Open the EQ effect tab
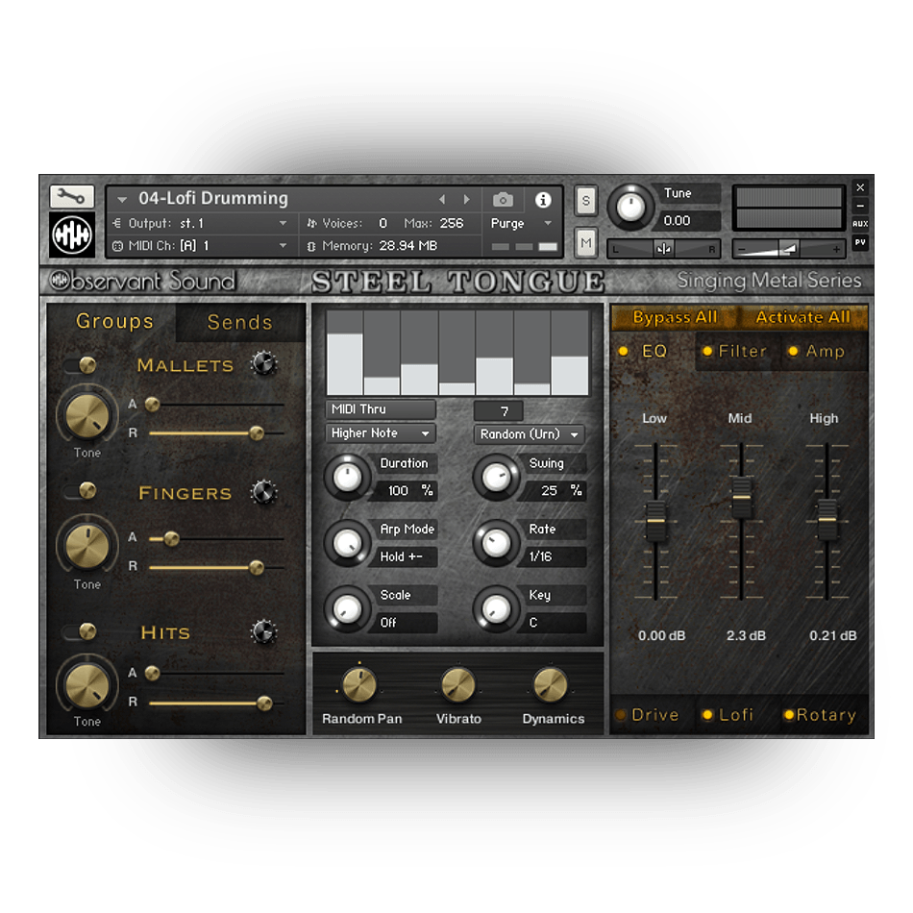This screenshot has width=913, height=913. click(x=654, y=351)
